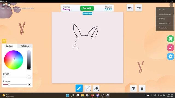Click the eraser size preview icon
The height and width of the screenshot is (98, 175).
30,84
